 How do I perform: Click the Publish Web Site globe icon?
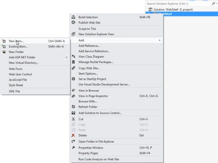[73, 22]
